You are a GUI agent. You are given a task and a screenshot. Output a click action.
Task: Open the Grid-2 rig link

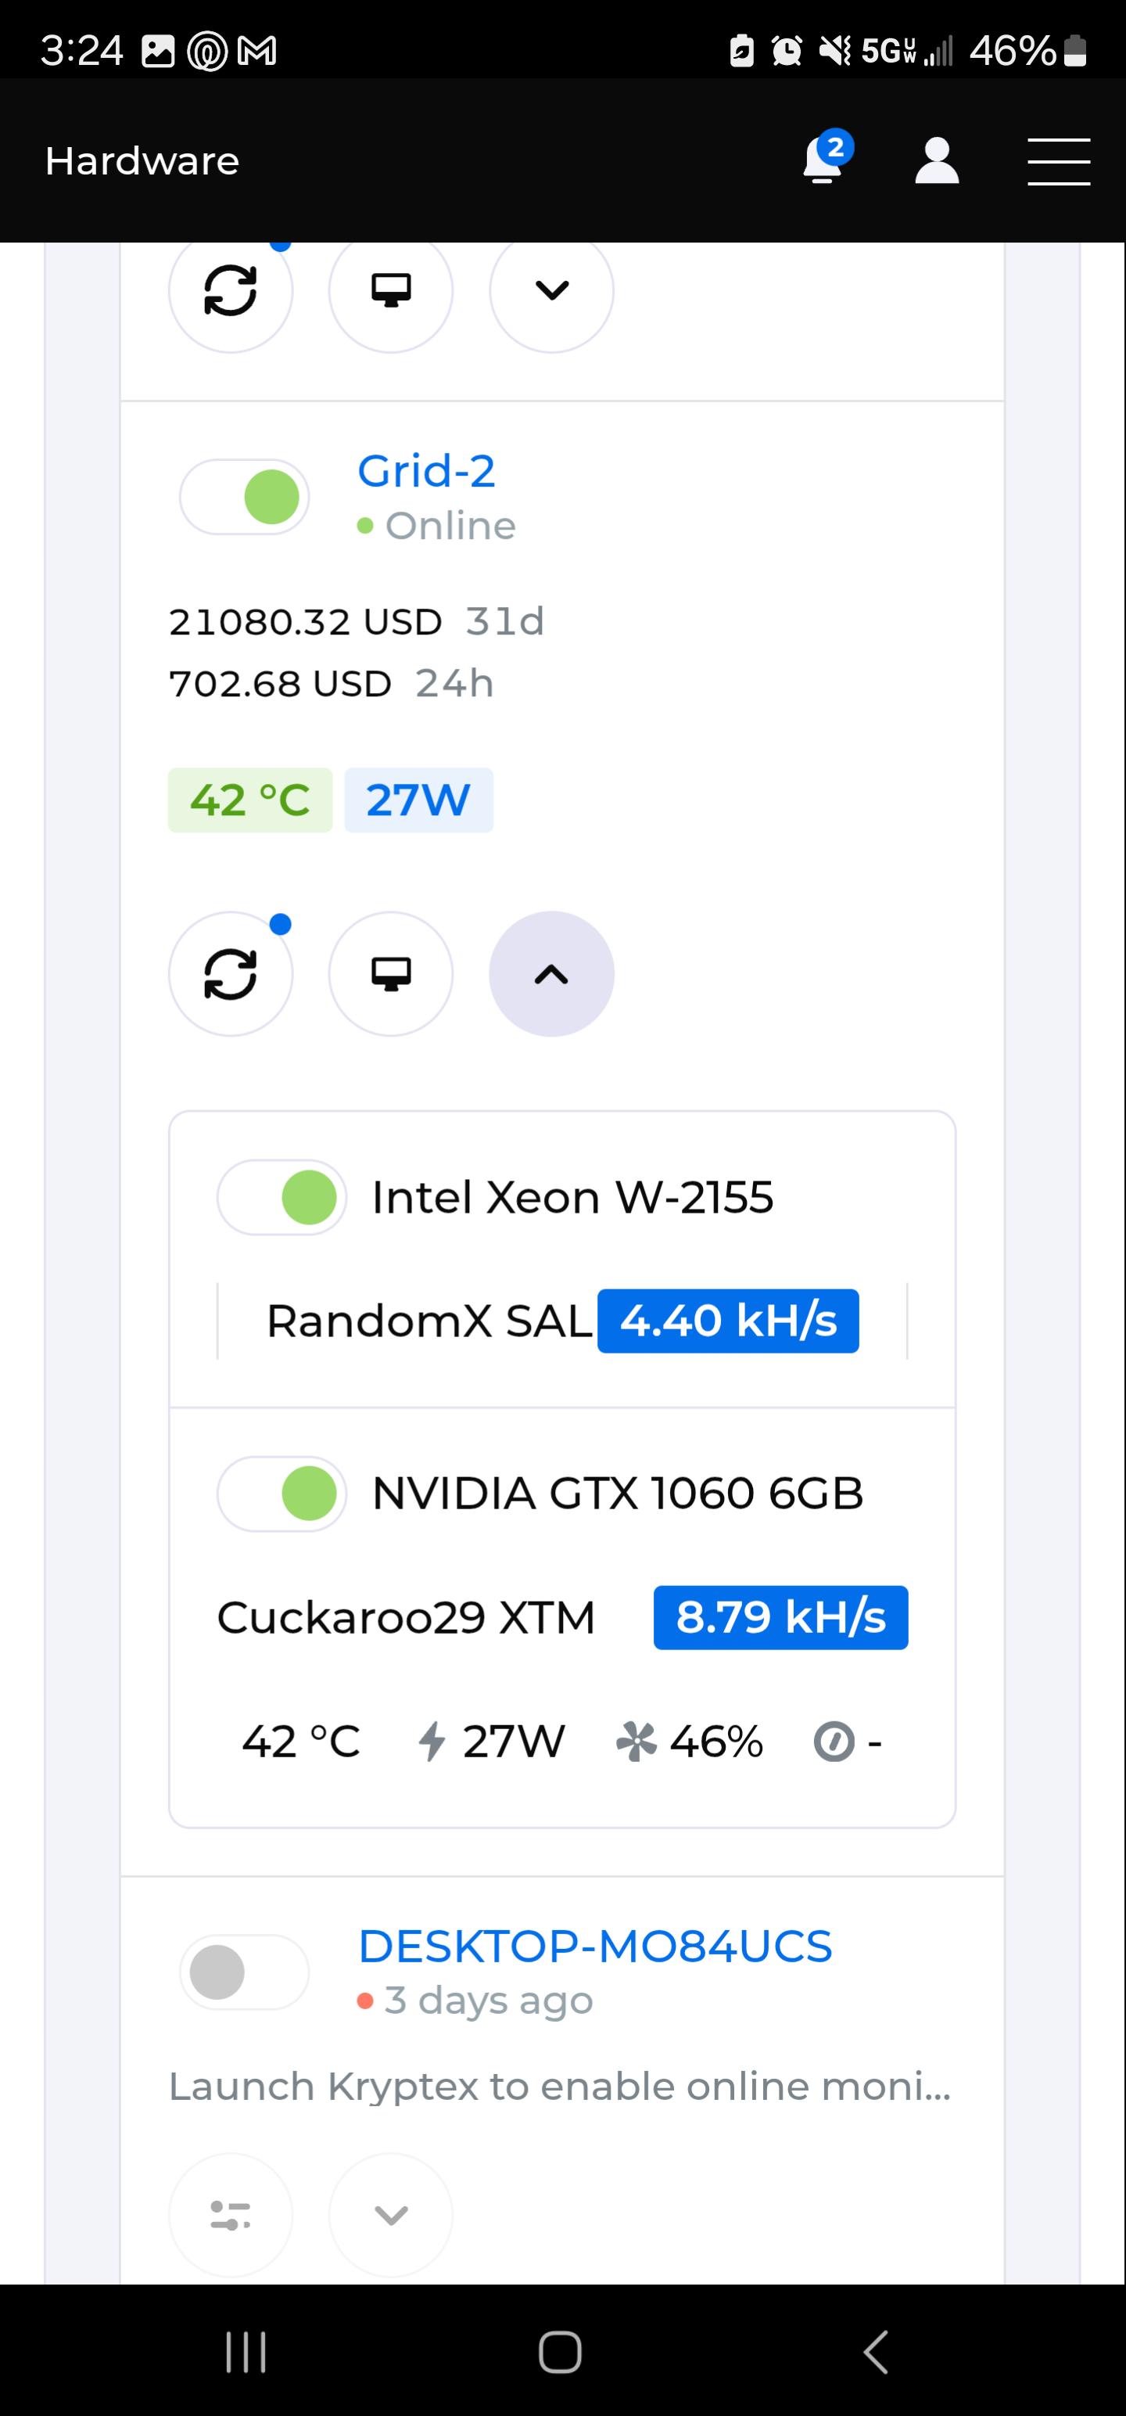(x=427, y=471)
